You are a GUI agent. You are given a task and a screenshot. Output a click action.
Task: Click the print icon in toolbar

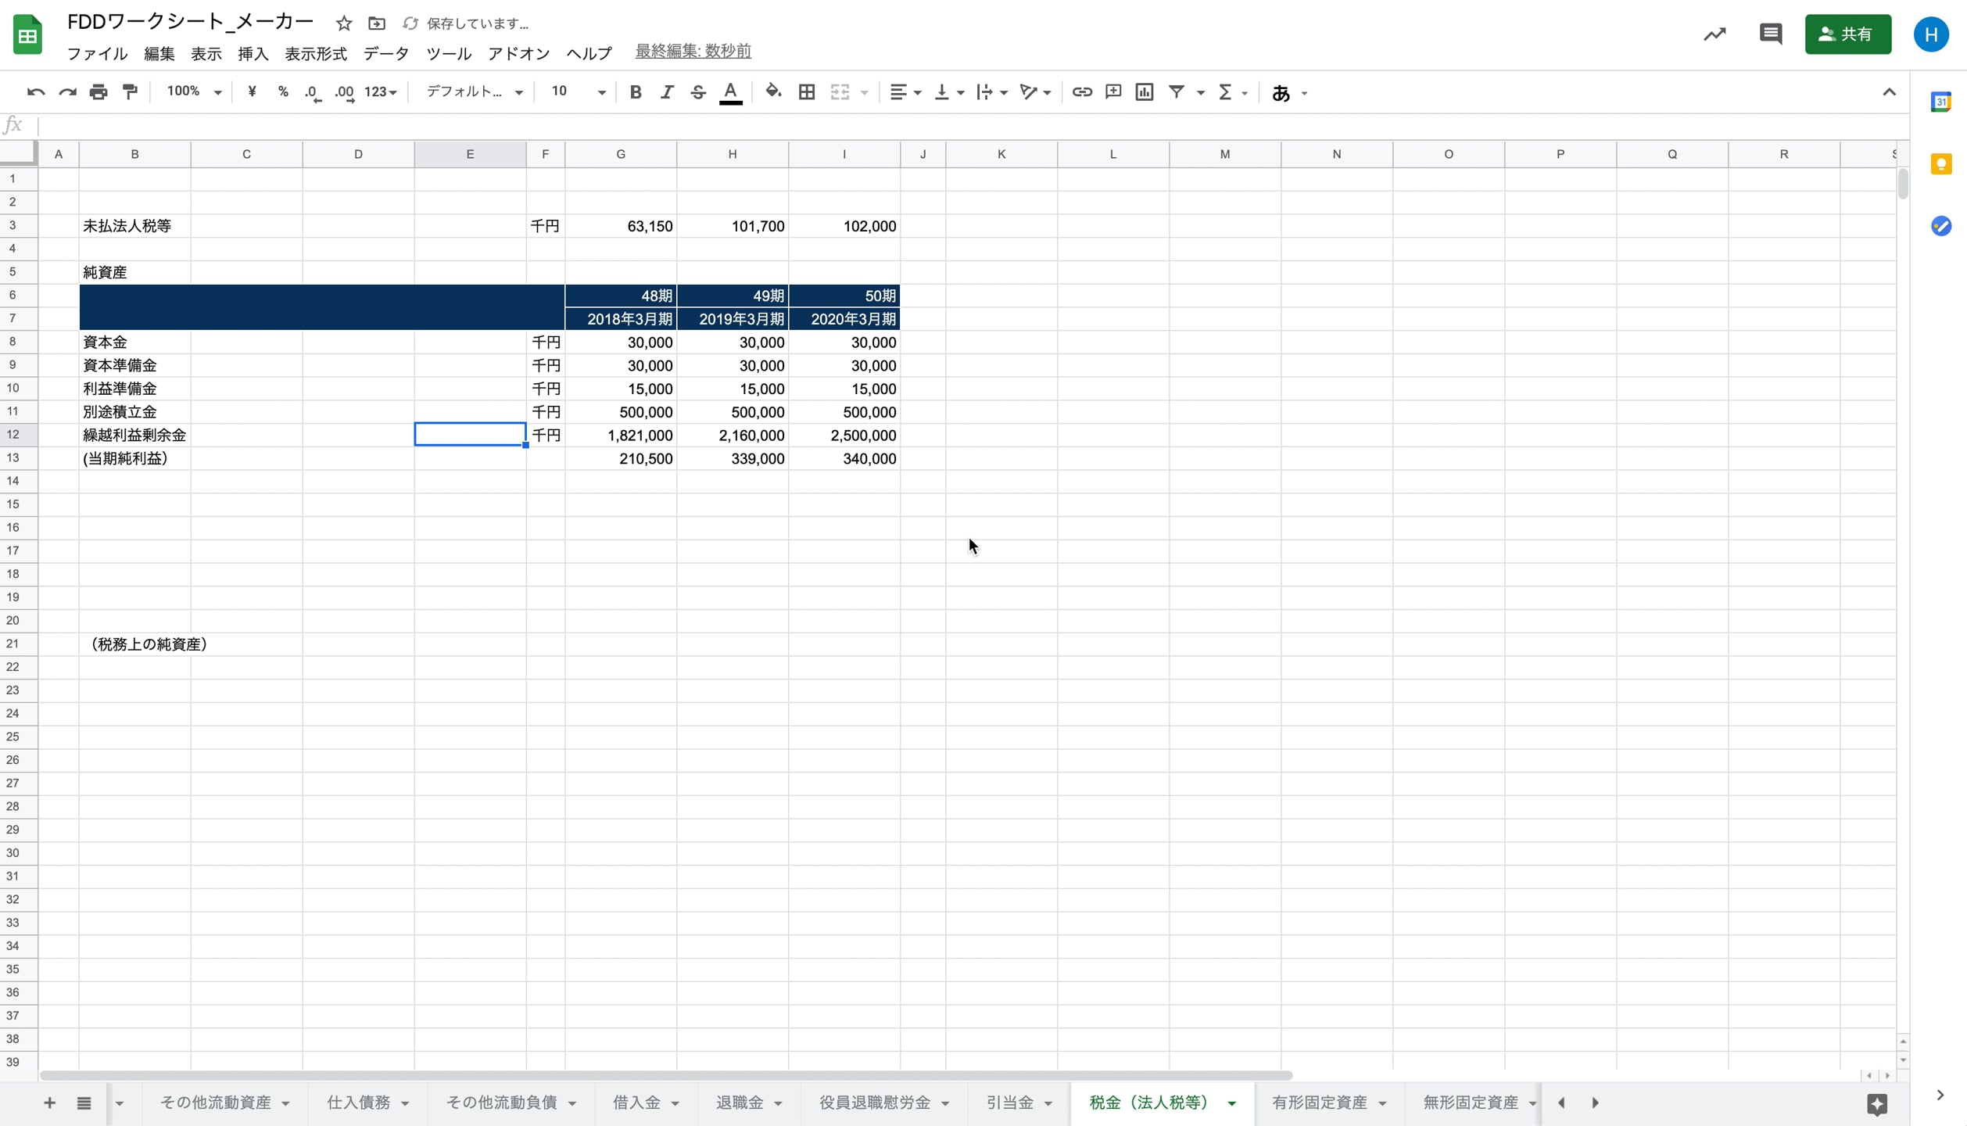(99, 92)
